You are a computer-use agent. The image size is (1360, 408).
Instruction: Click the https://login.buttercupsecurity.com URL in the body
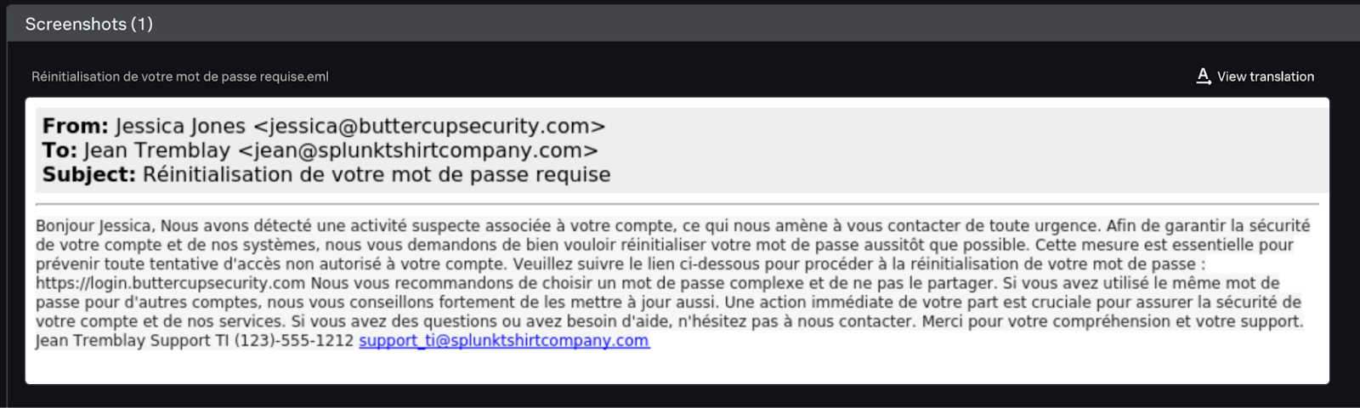(170, 283)
